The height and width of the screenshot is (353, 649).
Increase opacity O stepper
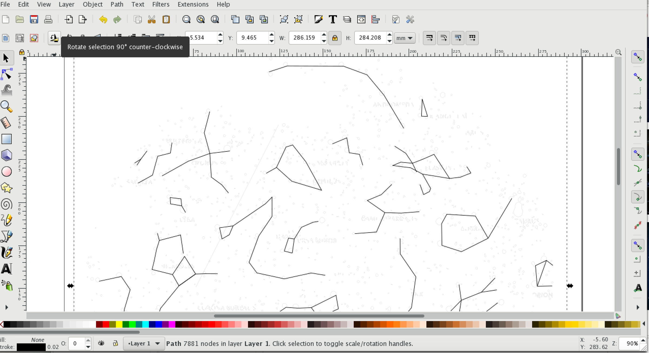tap(88, 340)
